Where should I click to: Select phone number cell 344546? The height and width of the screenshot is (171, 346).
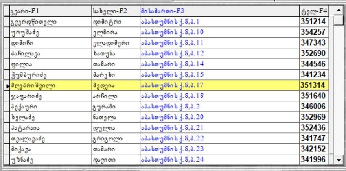[x=314, y=64]
